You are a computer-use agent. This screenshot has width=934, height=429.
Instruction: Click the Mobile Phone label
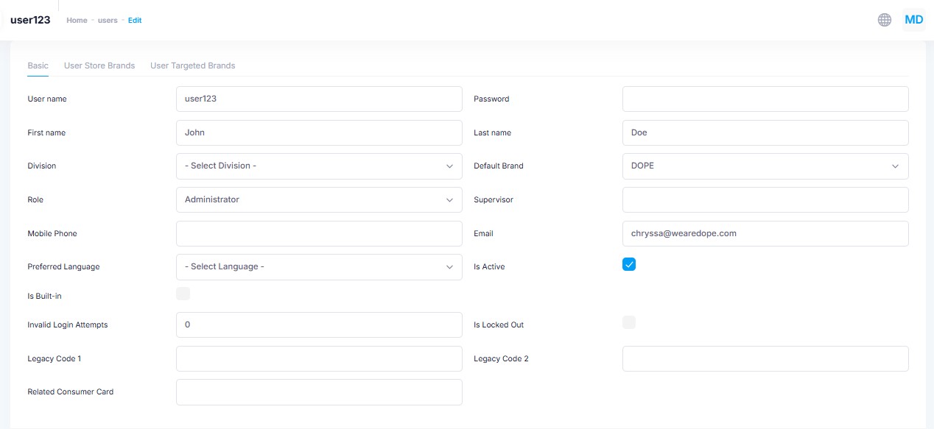coord(52,234)
